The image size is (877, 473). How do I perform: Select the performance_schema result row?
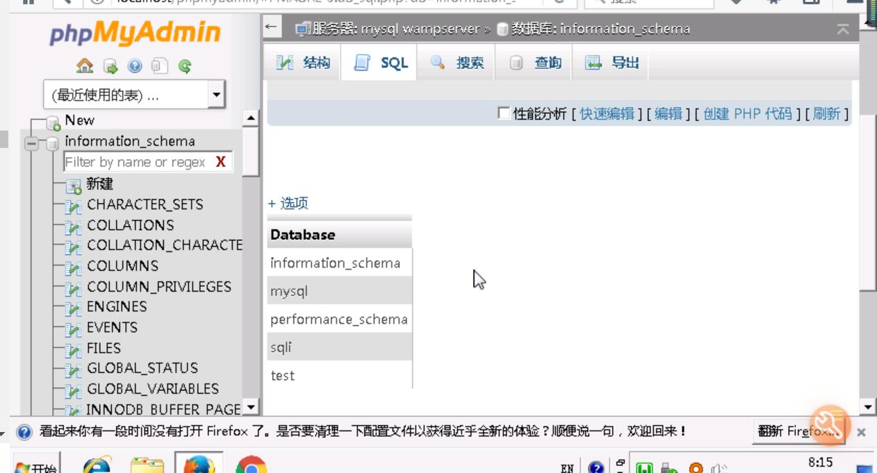340,319
